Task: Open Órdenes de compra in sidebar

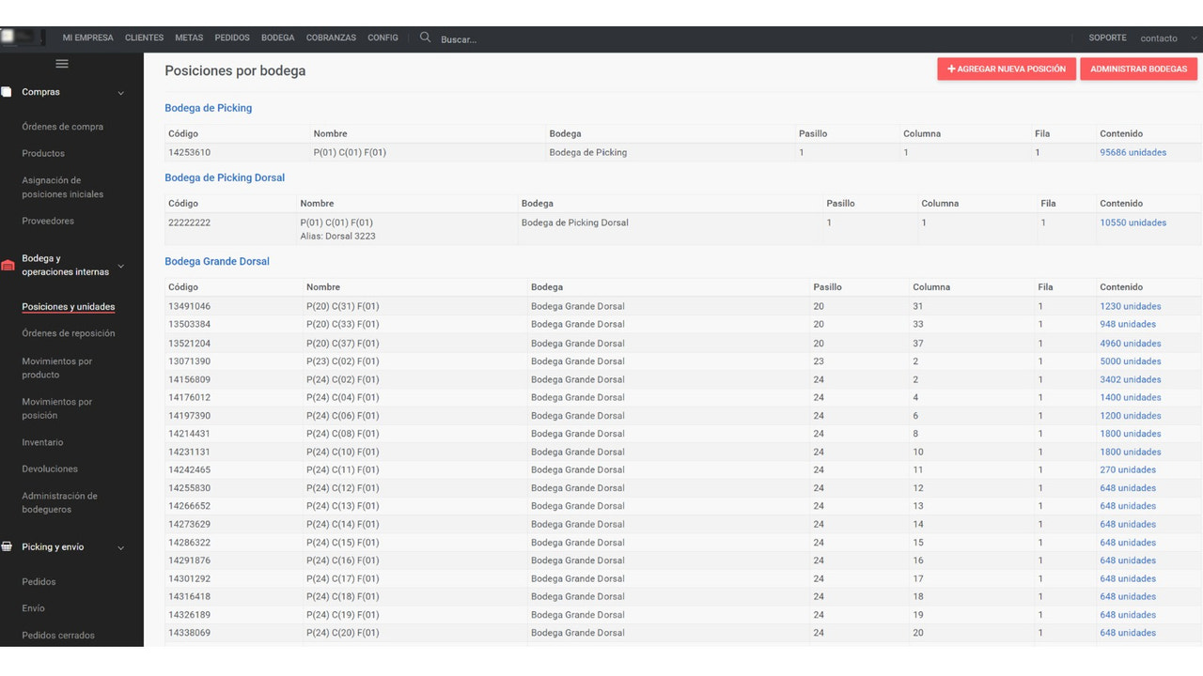Action: coord(63,127)
